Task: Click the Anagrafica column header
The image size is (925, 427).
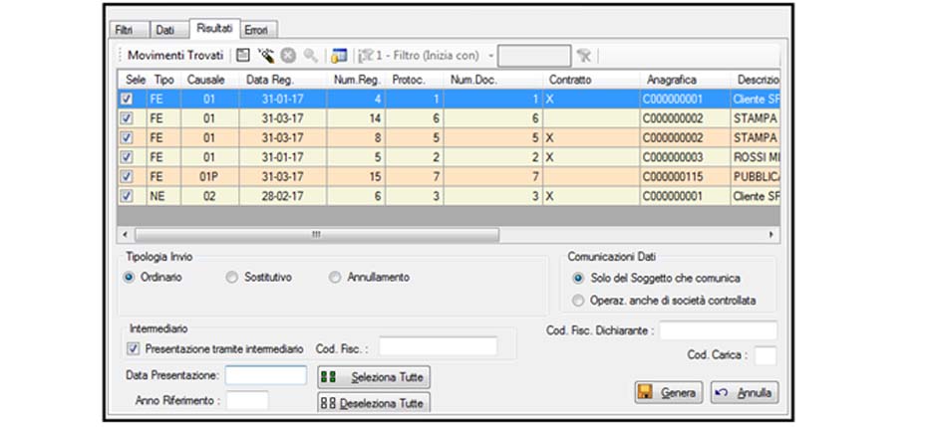Action: [685, 80]
